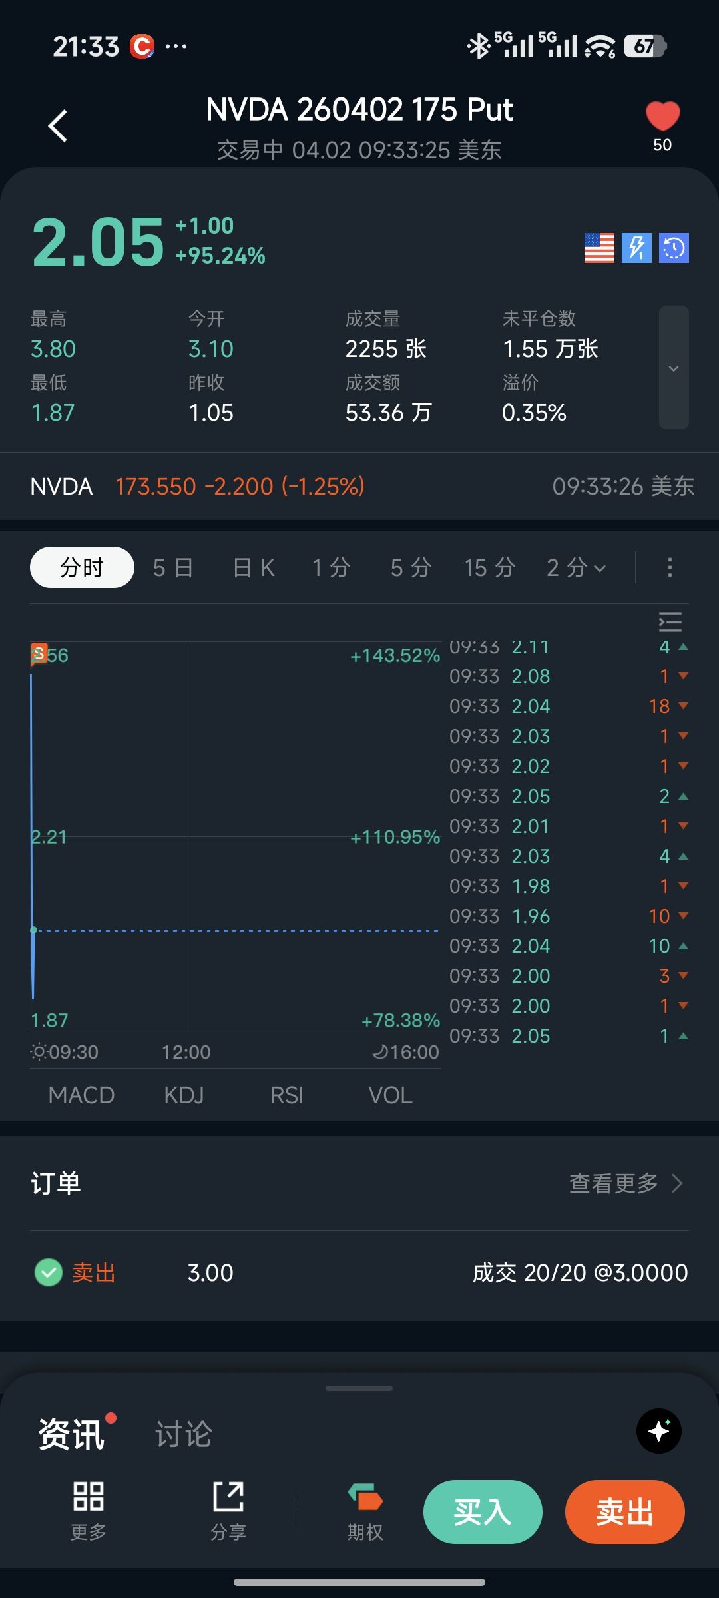Toggle the MACD indicator

81,1095
